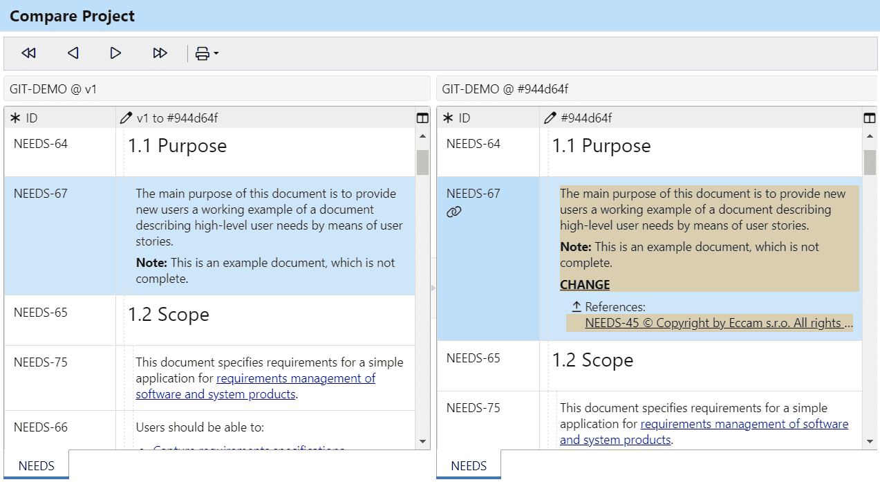This screenshot has height=482, width=880.
Task: Click '1.2 Scope' heading in right pane
Action: tap(592, 360)
